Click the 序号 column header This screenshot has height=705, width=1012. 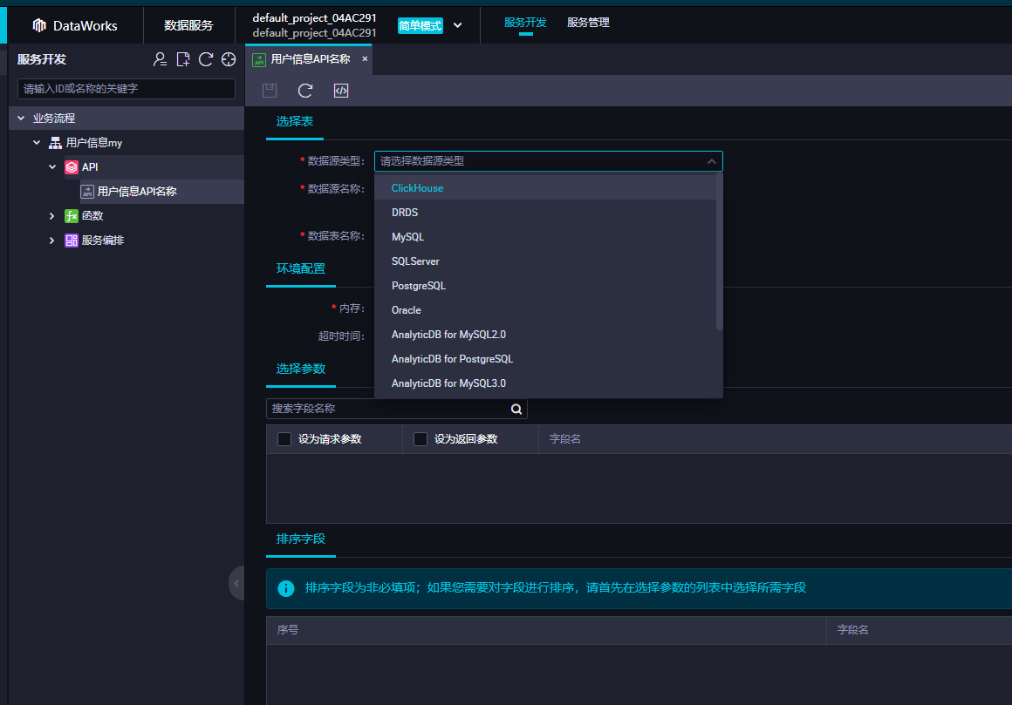click(x=288, y=630)
